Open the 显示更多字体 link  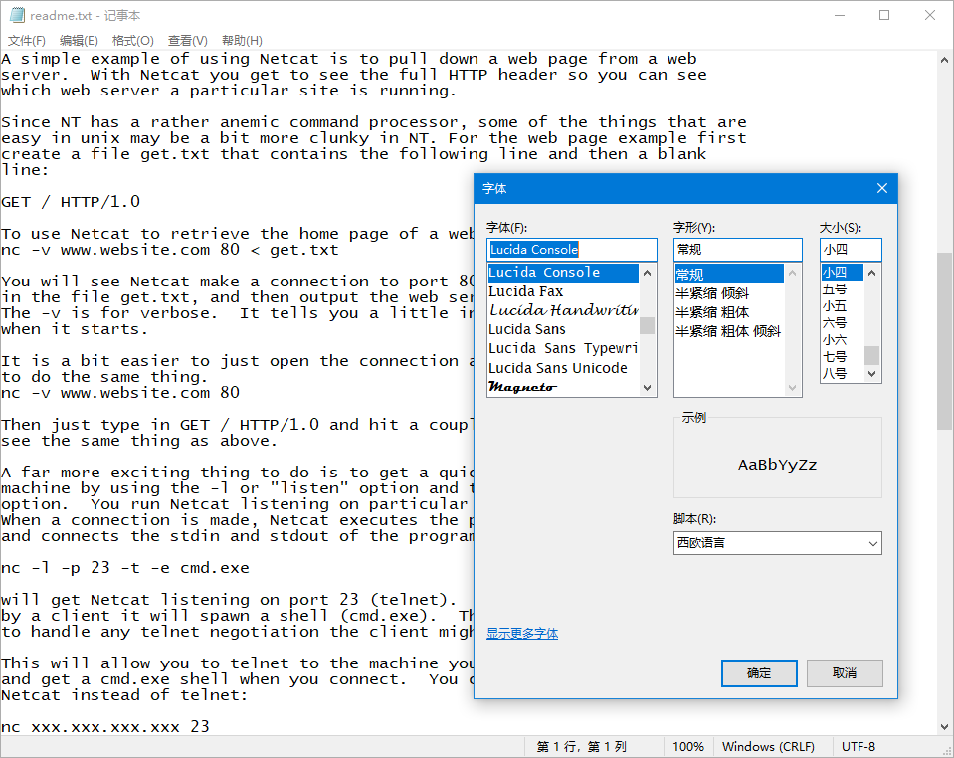pyautogui.click(x=522, y=634)
